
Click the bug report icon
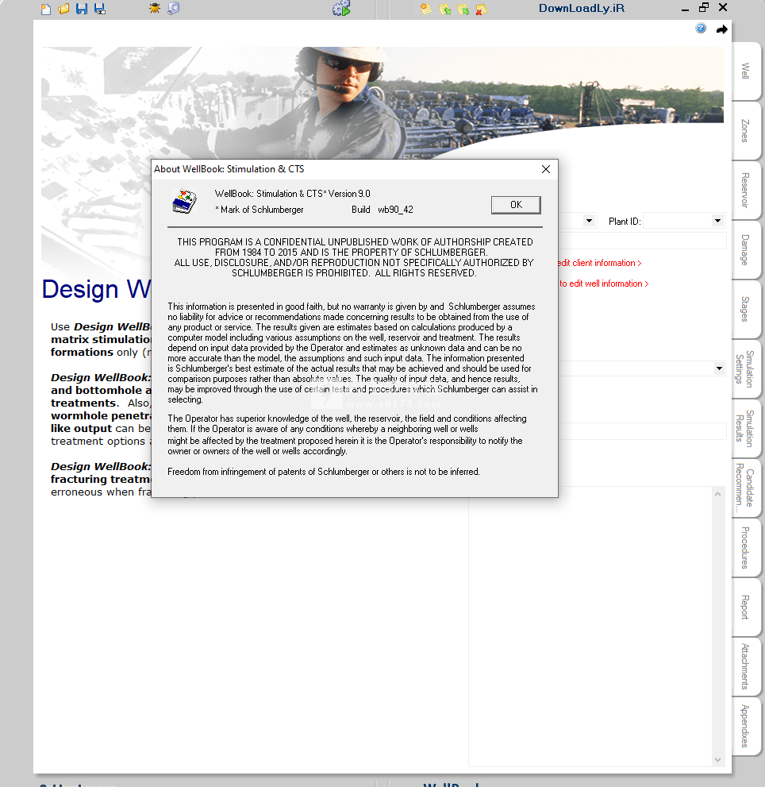coord(155,8)
